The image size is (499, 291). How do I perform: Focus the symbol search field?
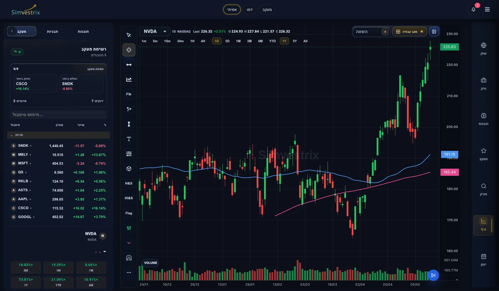pyautogui.click(x=59, y=115)
